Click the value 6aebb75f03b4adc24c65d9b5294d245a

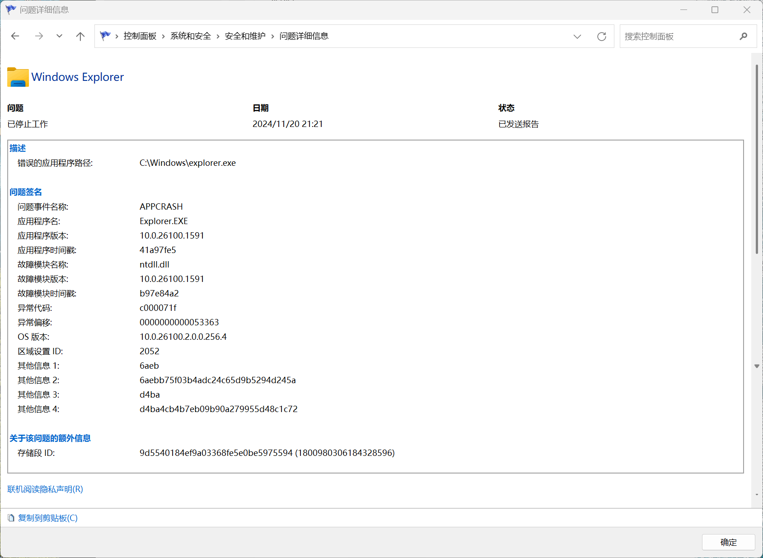click(x=218, y=380)
